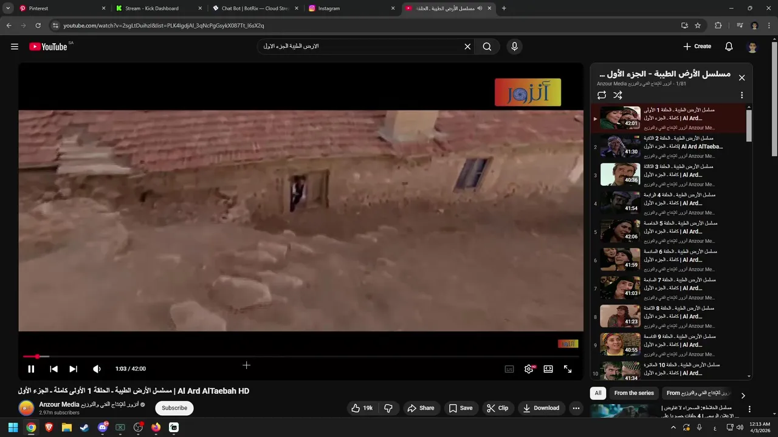This screenshot has width=778, height=437.
Task: Open the YouTube account avatar menu
Action: 752,47
